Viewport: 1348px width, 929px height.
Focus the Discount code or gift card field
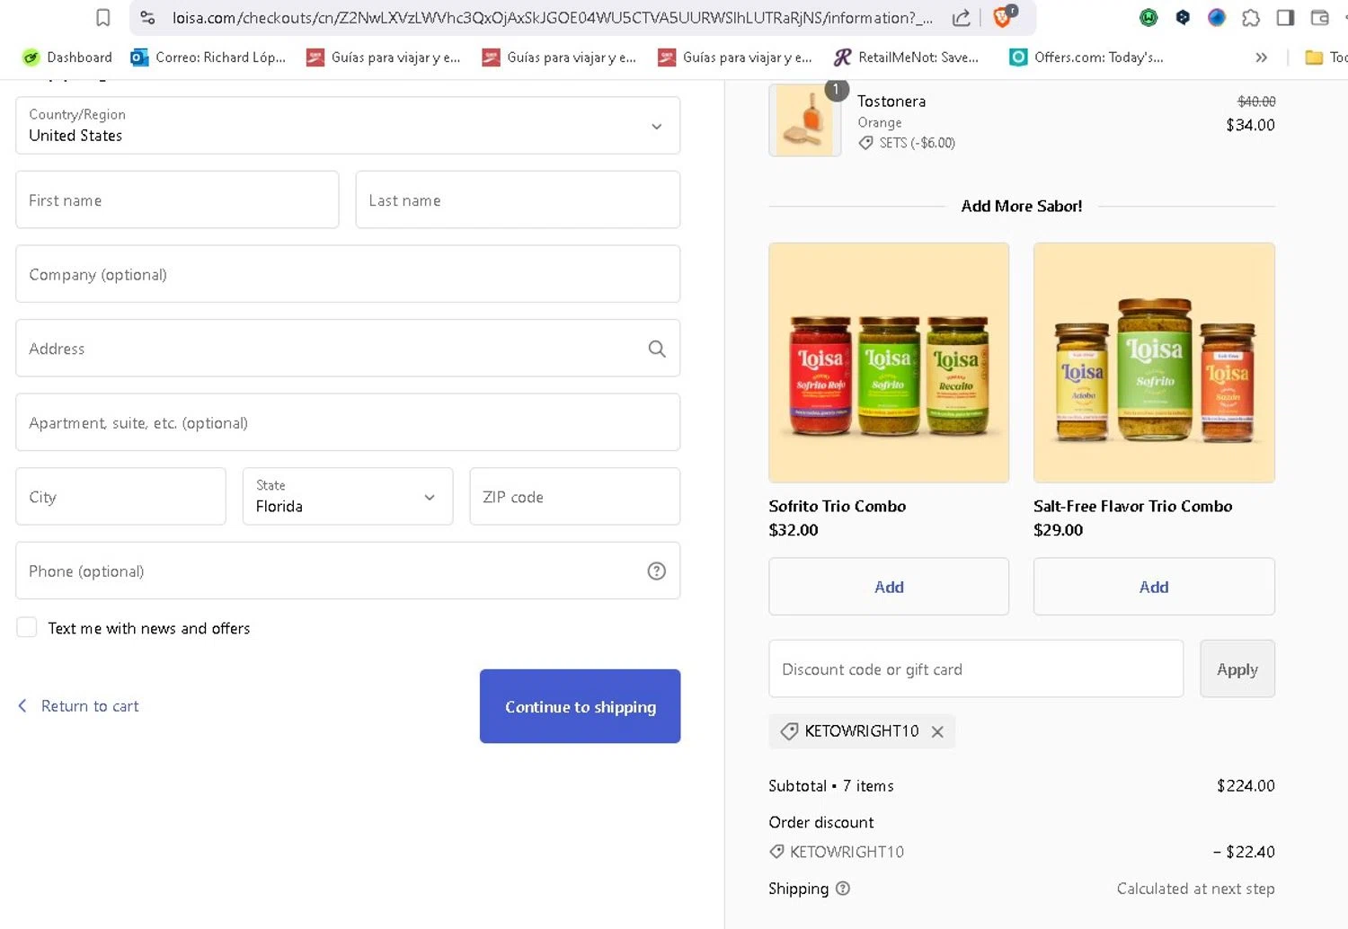[976, 668]
